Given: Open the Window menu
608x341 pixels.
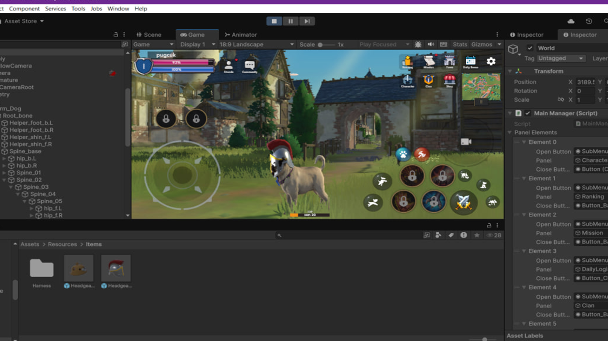Looking at the screenshot, I should coord(118,8).
